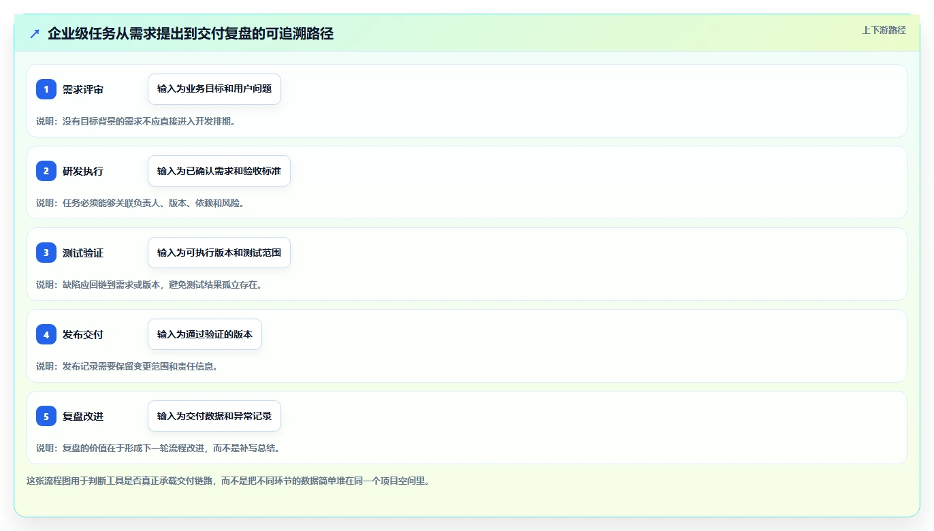Click the note 发布记录需要保留变更范围和责任信息

click(140, 366)
